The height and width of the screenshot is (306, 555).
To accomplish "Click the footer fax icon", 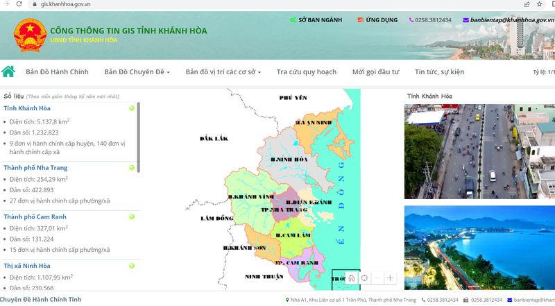I will point(466,300).
